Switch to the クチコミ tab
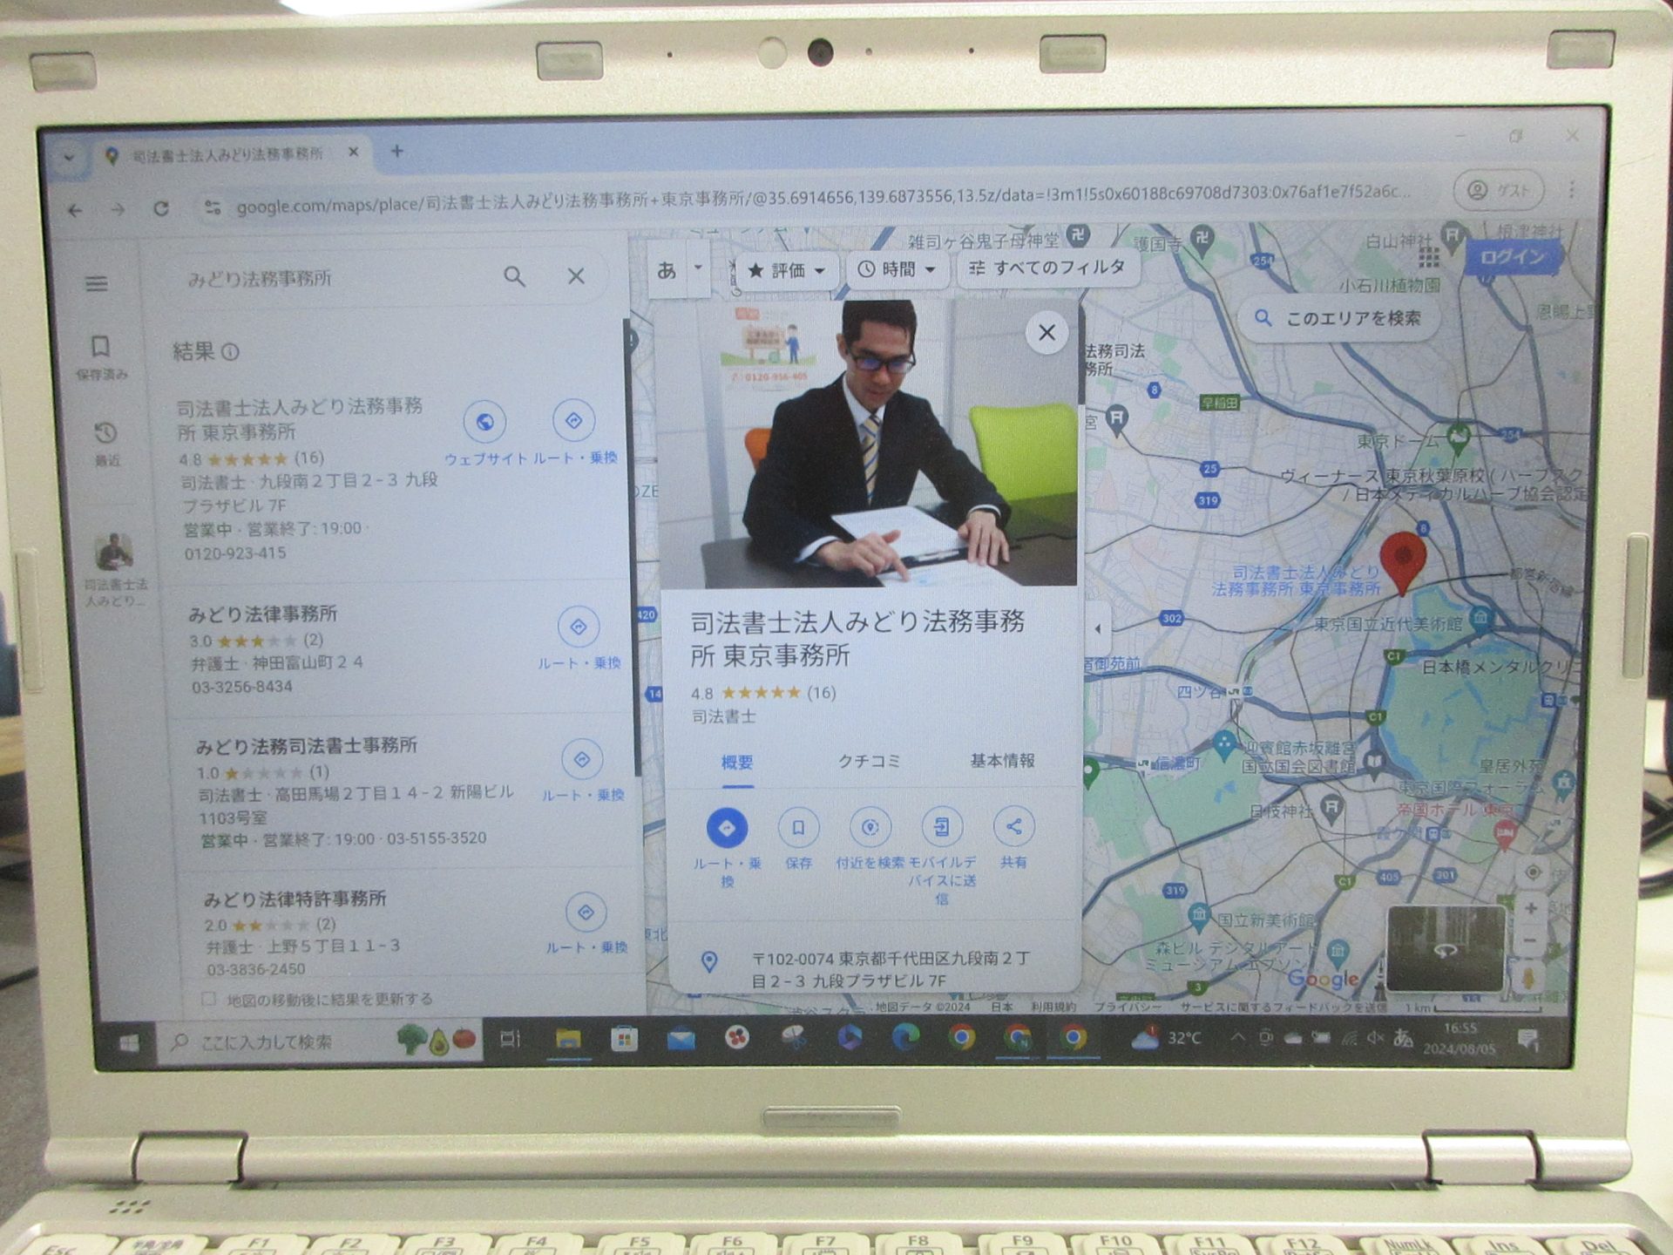Image resolution: width=1673 pixels, height=1255 pixels. click(x=868, y=761)
